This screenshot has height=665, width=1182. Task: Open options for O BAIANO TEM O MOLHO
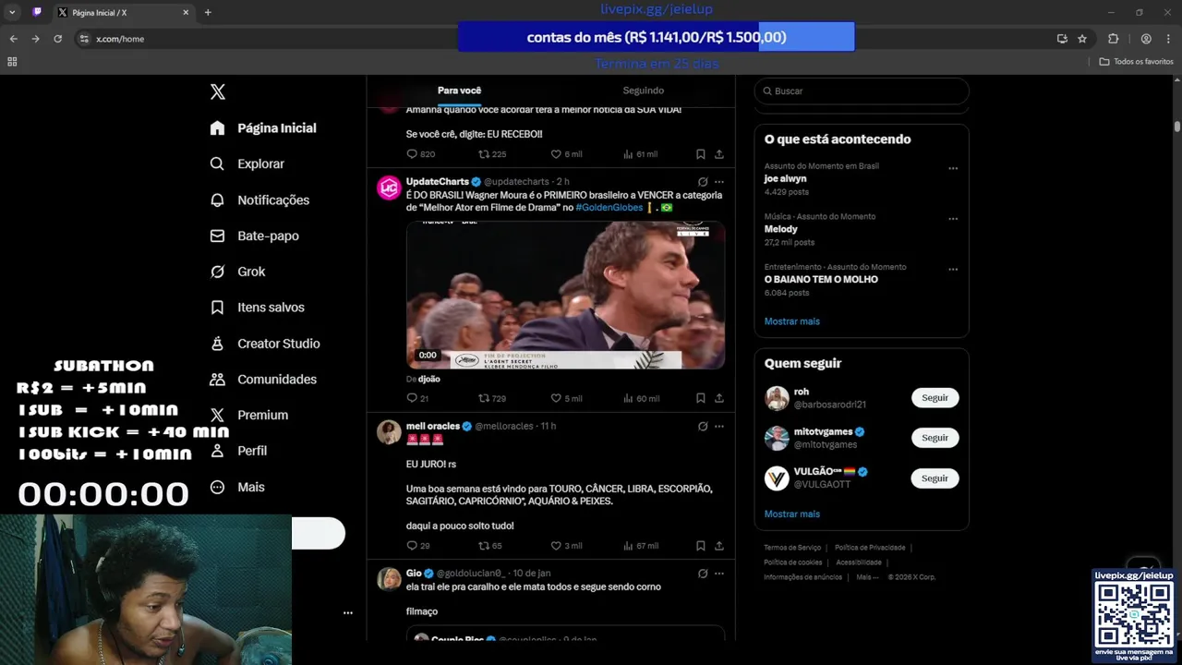(953, 270)
